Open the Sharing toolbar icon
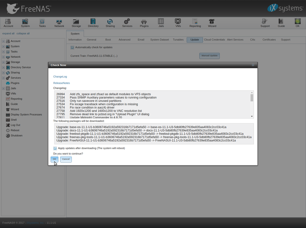Viewport: 306px width, 228px height. click(110, 23)
